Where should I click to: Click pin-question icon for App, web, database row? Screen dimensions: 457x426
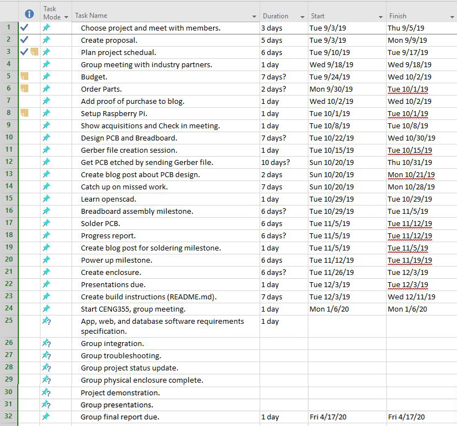[x=47, y=321]
